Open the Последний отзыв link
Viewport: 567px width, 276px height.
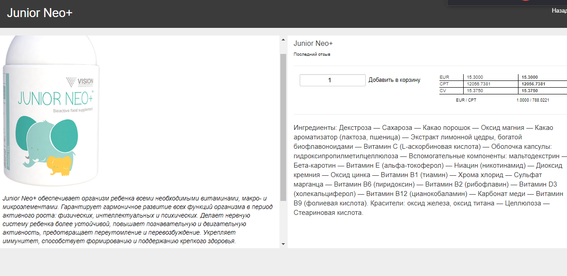[312, 54]
